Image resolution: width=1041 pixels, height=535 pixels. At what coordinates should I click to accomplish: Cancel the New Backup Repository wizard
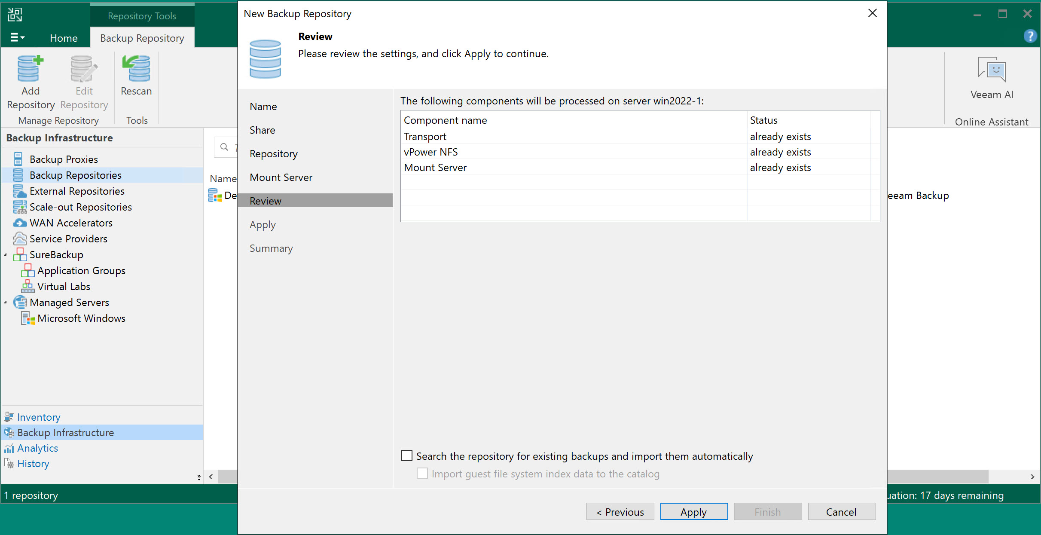pos(841,512)
